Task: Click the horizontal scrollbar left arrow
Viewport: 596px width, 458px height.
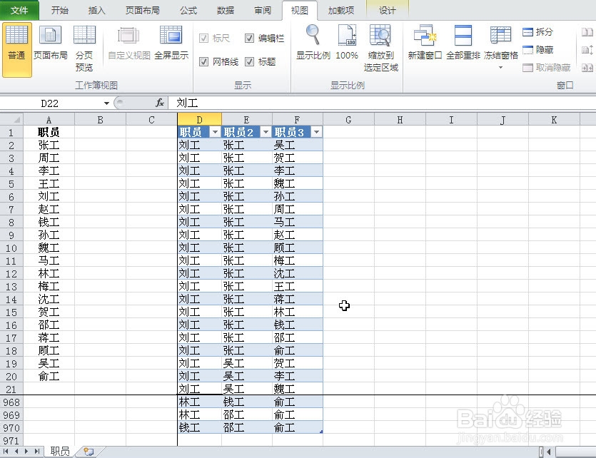Action: click(x=548, y=452)
